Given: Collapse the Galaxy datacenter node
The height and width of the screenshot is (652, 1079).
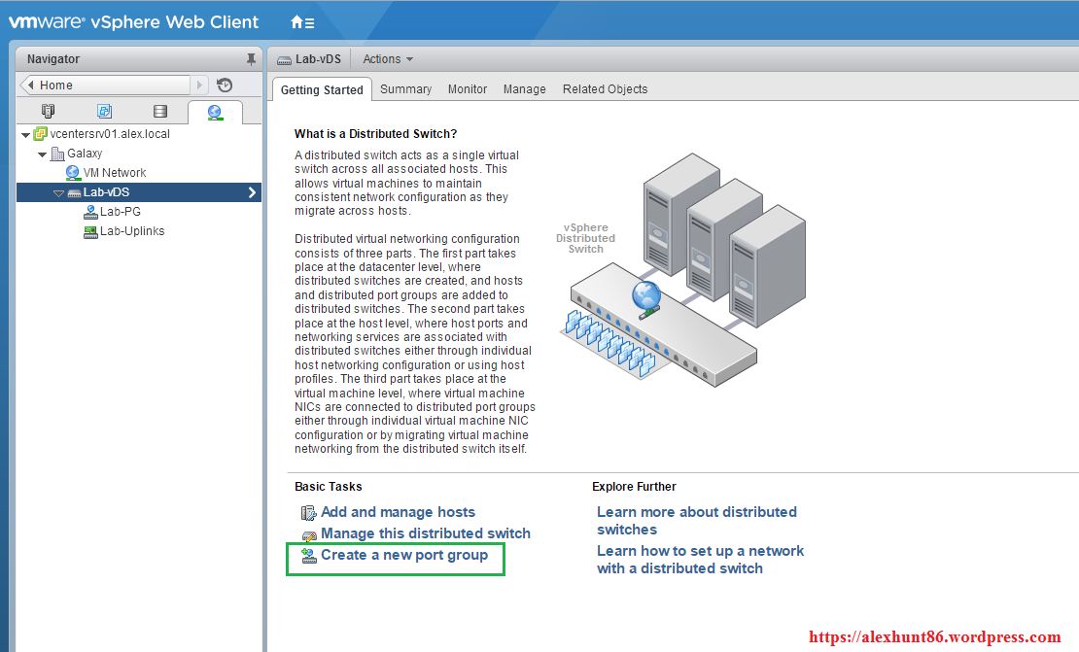Looking at the screenshot, I should point(43,154).
